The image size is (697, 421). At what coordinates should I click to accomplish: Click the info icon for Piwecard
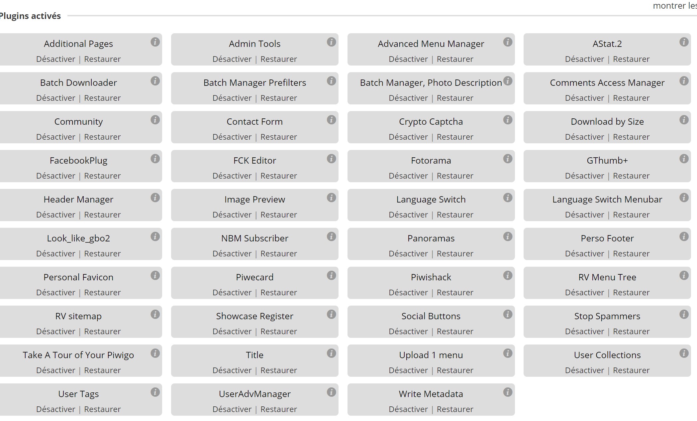pyautogui.click(x=331, y=275)
